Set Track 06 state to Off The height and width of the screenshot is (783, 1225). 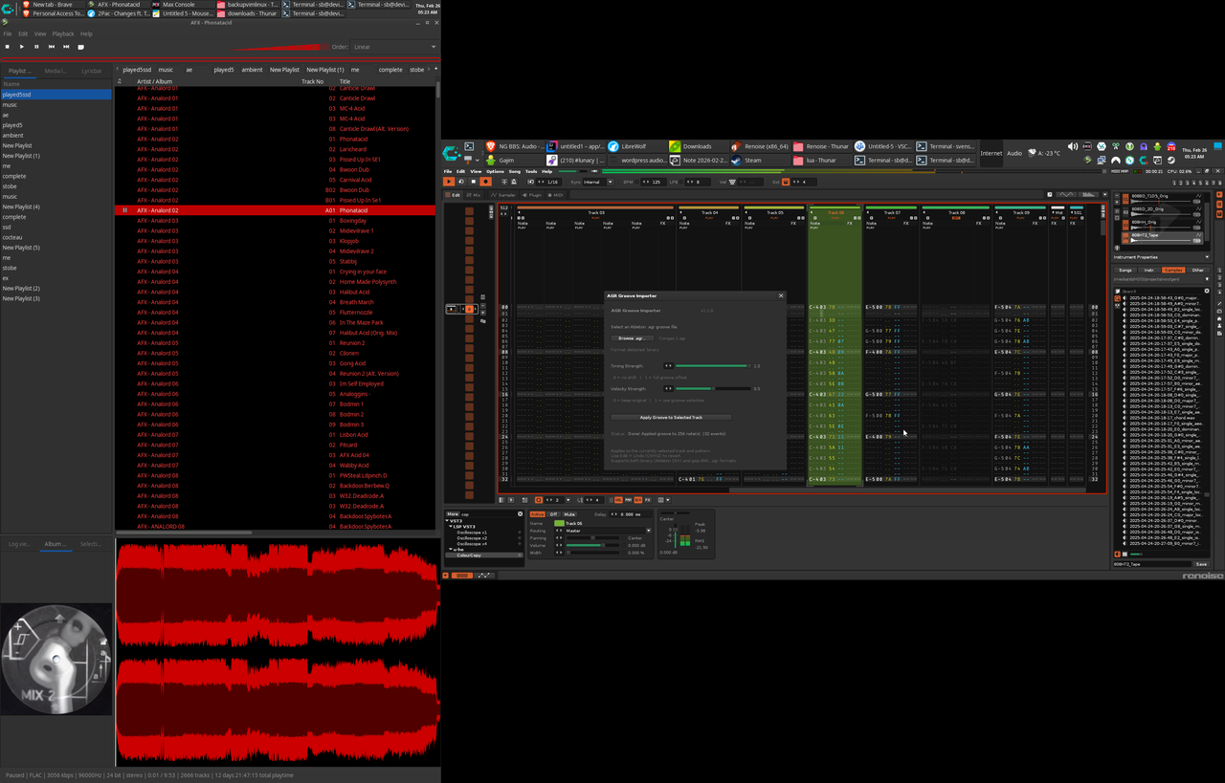click(x=553, y=514)
